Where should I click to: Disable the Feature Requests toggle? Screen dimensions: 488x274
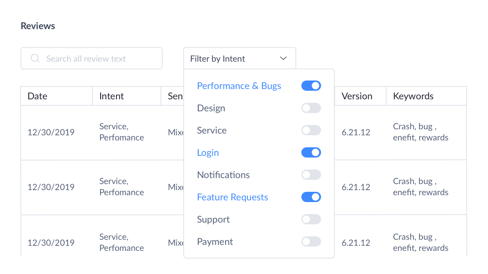coord(311,197)
